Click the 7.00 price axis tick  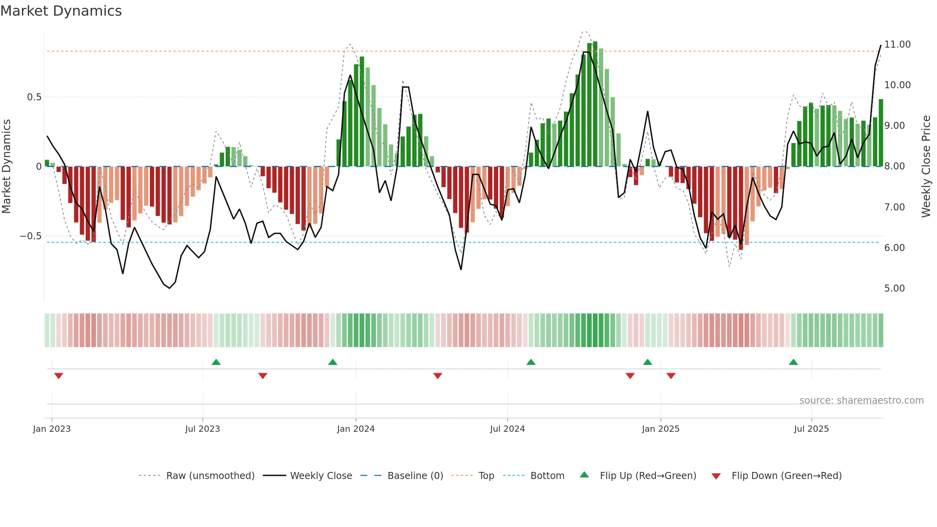pyautogui.click(x=894, y=207)
